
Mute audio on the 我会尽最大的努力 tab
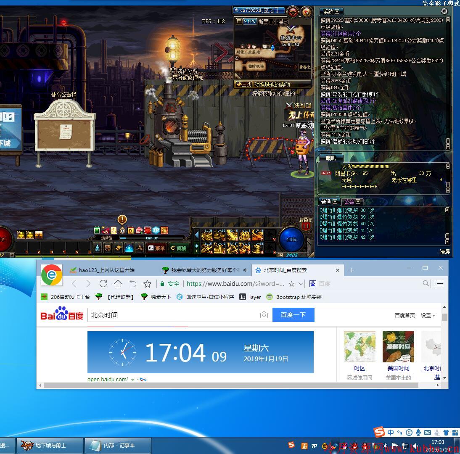coord(246,270)
